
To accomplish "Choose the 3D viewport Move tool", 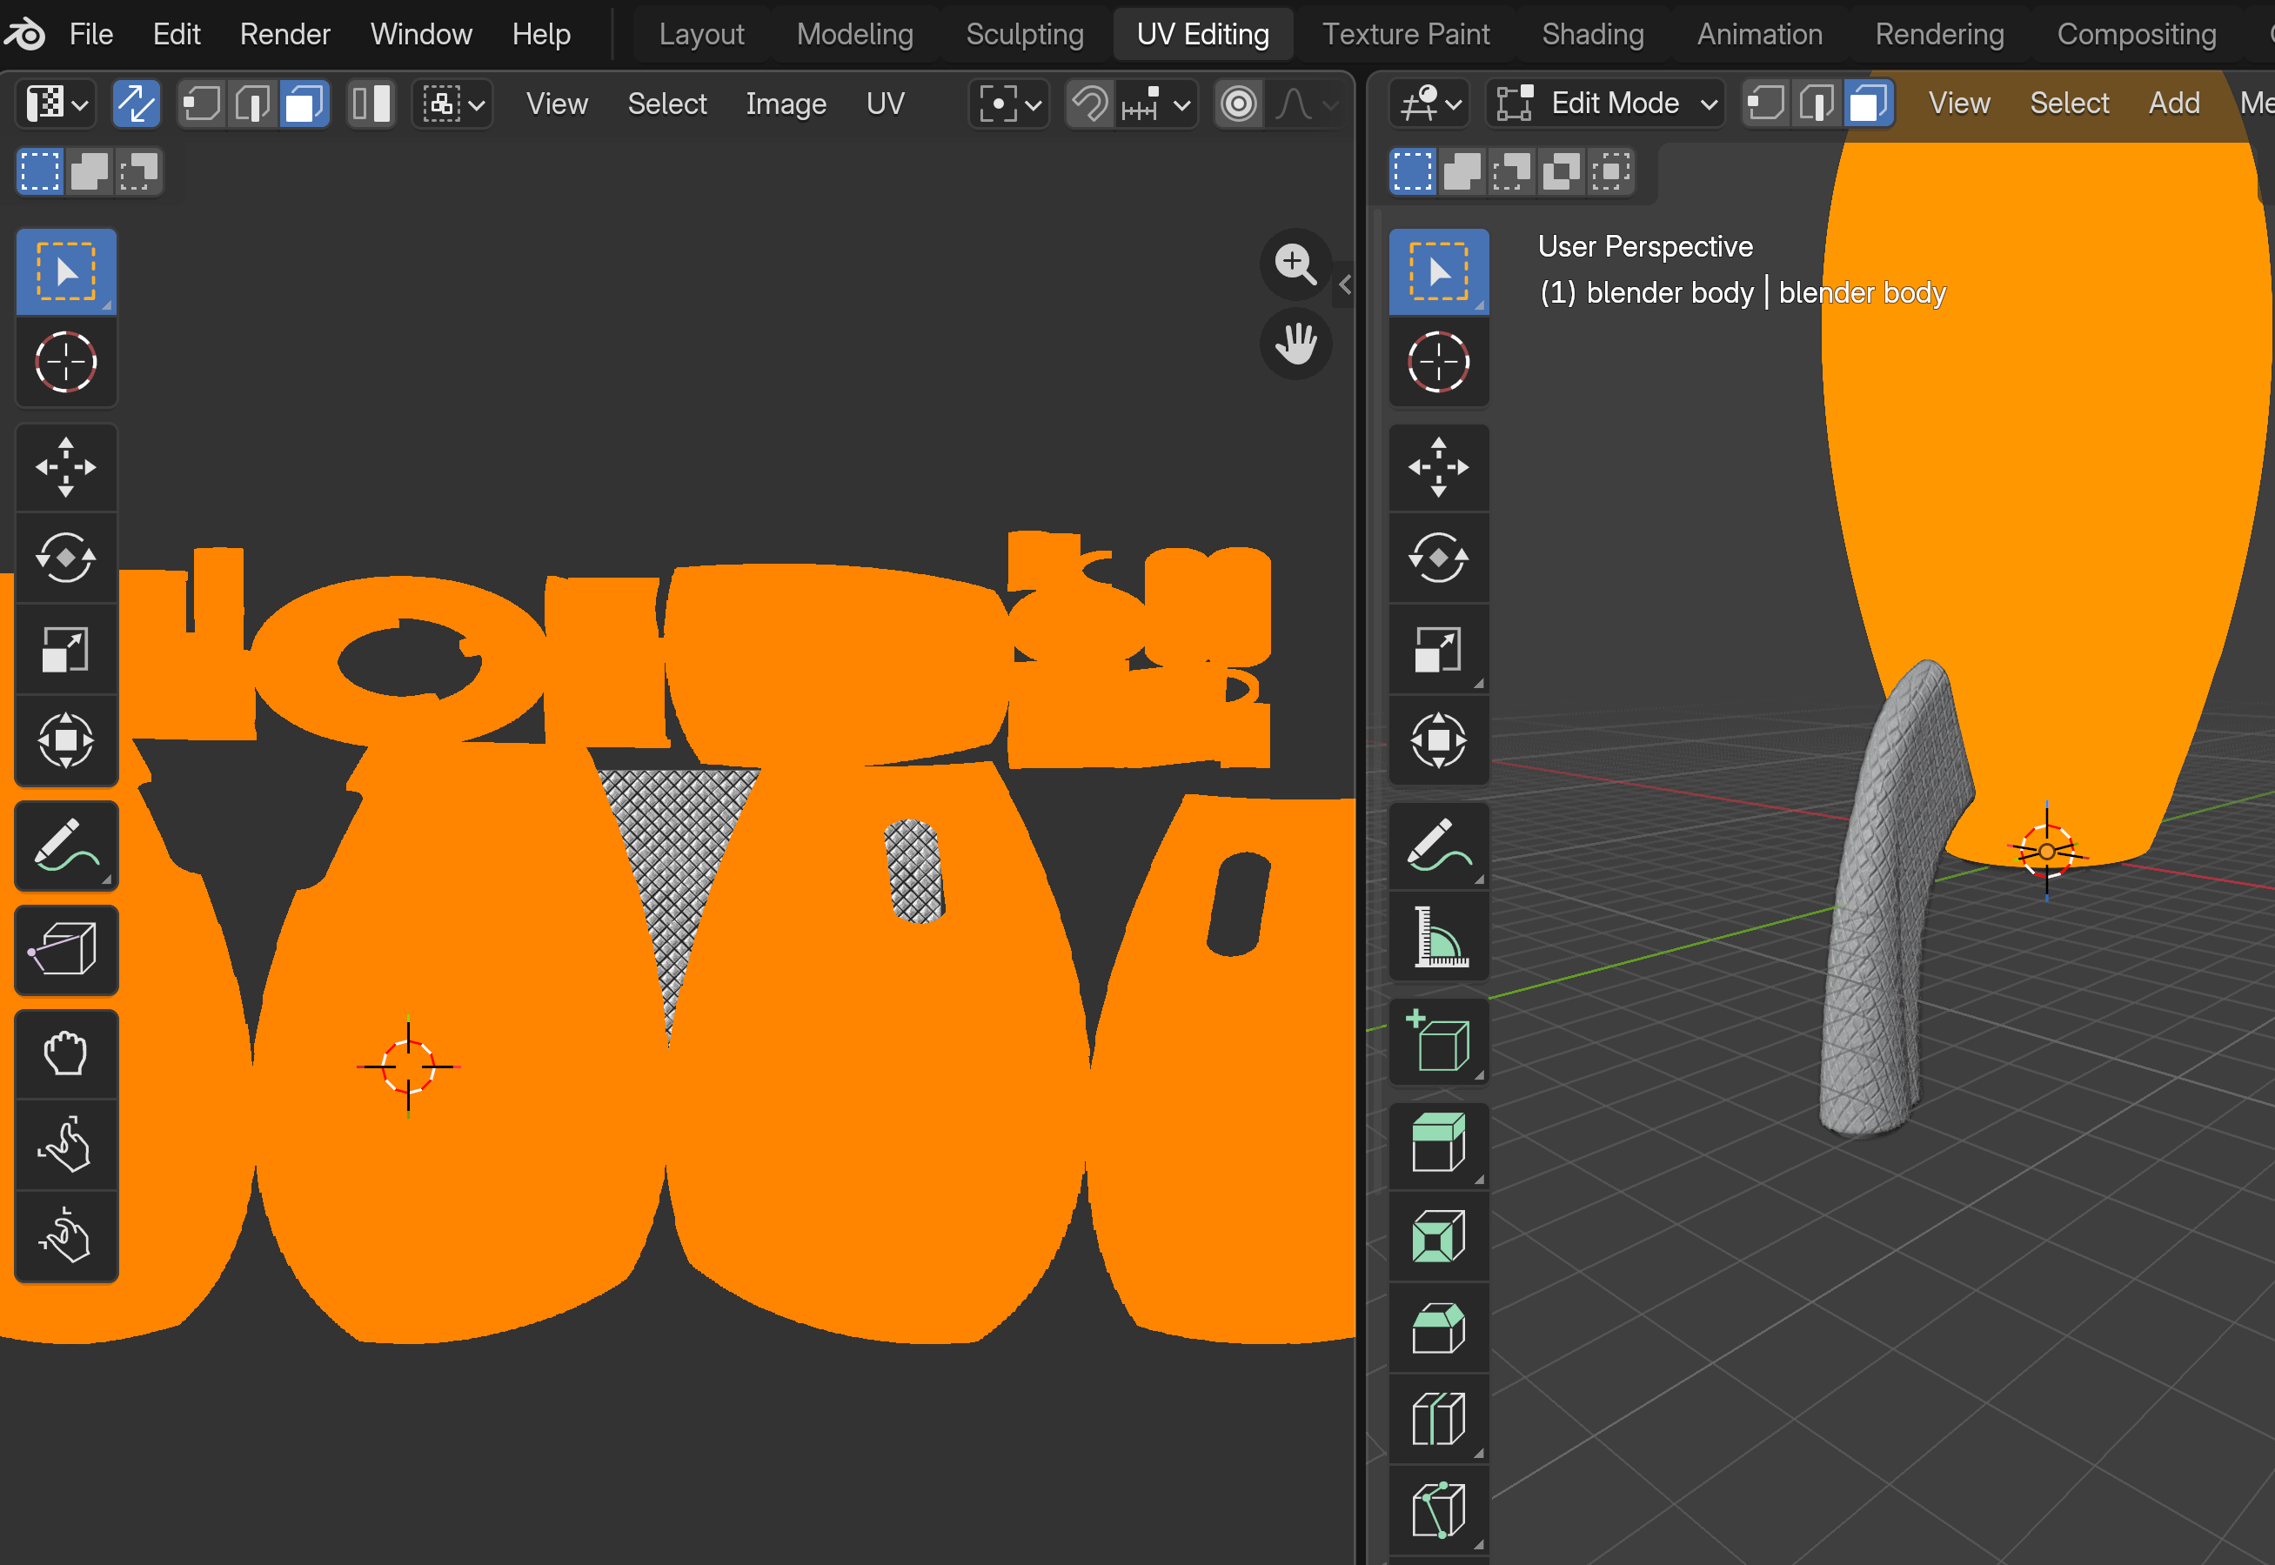I will tap(1439, 467).
